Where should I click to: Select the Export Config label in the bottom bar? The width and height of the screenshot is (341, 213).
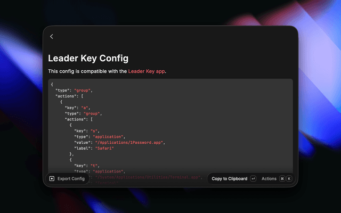[71, 179]
